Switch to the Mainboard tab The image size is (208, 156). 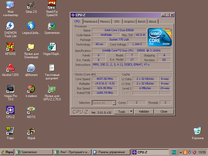(90, 22)
